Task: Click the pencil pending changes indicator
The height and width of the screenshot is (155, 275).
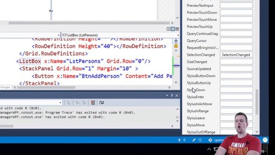Action: pyautogui.click(x=194, y=140)
